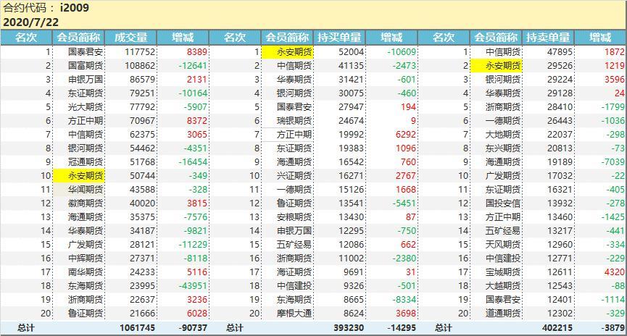Select the change value 3065
The image size is (627, 336).
pos(197,135)
